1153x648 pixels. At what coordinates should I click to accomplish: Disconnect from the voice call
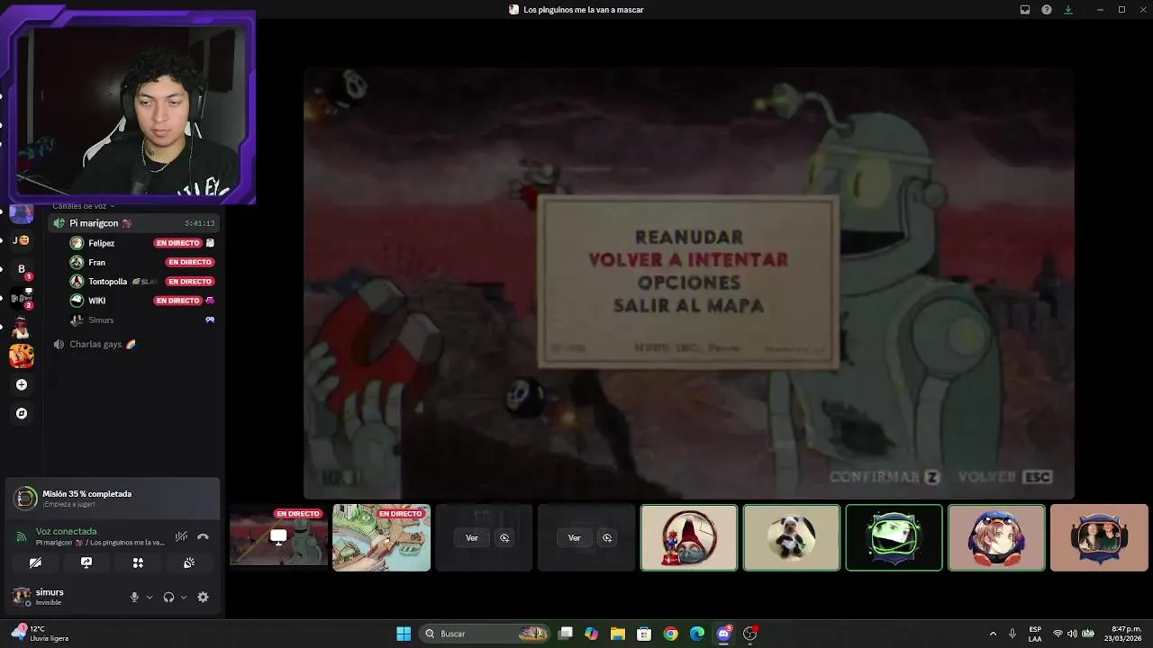coord(203,536)
